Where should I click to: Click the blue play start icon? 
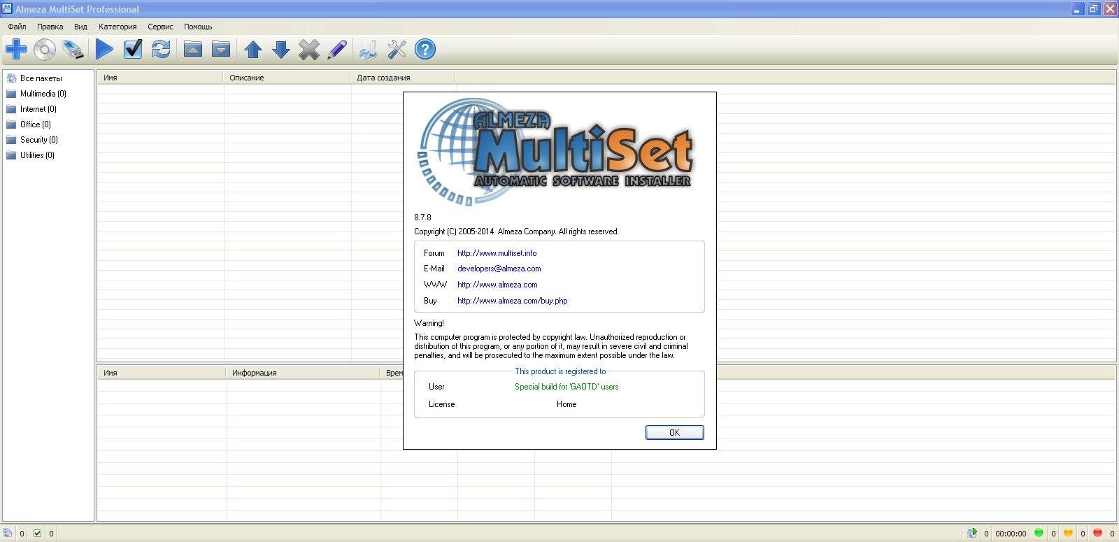[x=105, y=50]
